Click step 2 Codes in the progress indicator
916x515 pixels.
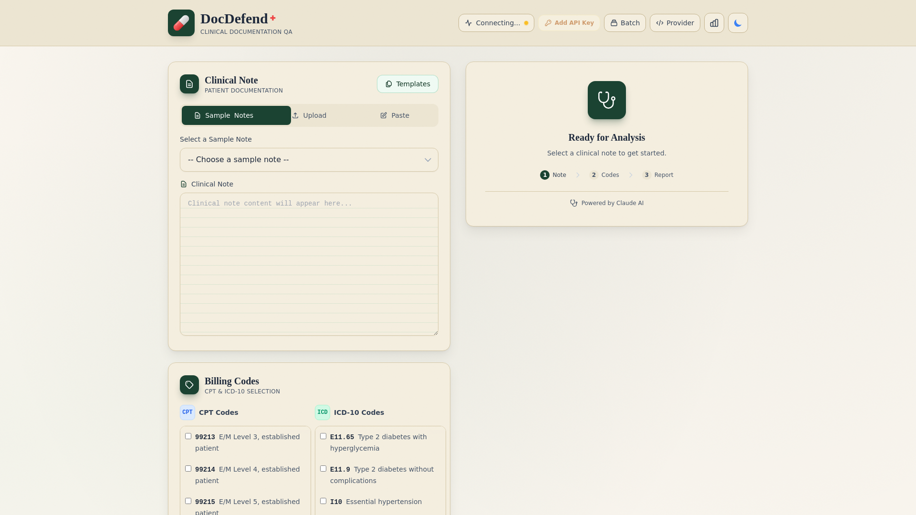point(604,175)
